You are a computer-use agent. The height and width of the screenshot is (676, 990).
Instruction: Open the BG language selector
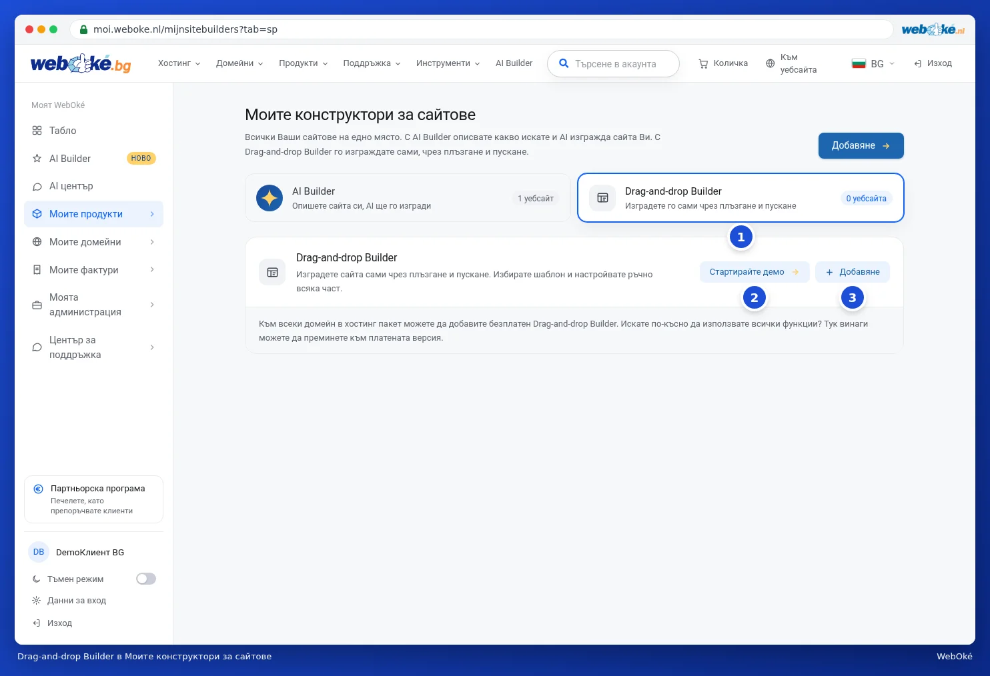[873, 64]
